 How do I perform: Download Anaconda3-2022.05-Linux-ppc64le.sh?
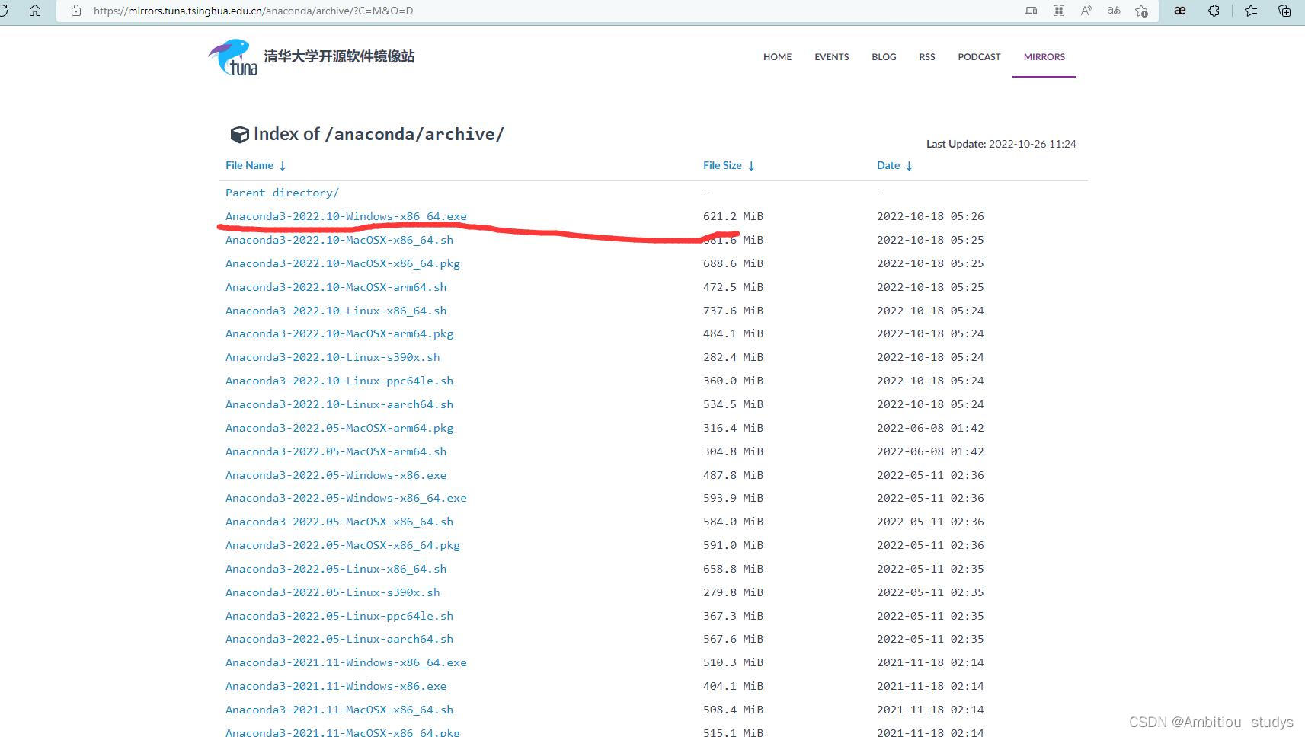339,616
